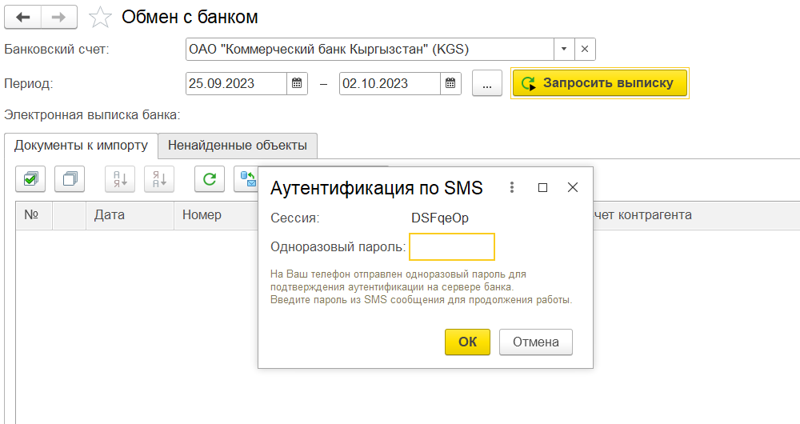Click the forward navigation arrow

(x=60, y=17)
